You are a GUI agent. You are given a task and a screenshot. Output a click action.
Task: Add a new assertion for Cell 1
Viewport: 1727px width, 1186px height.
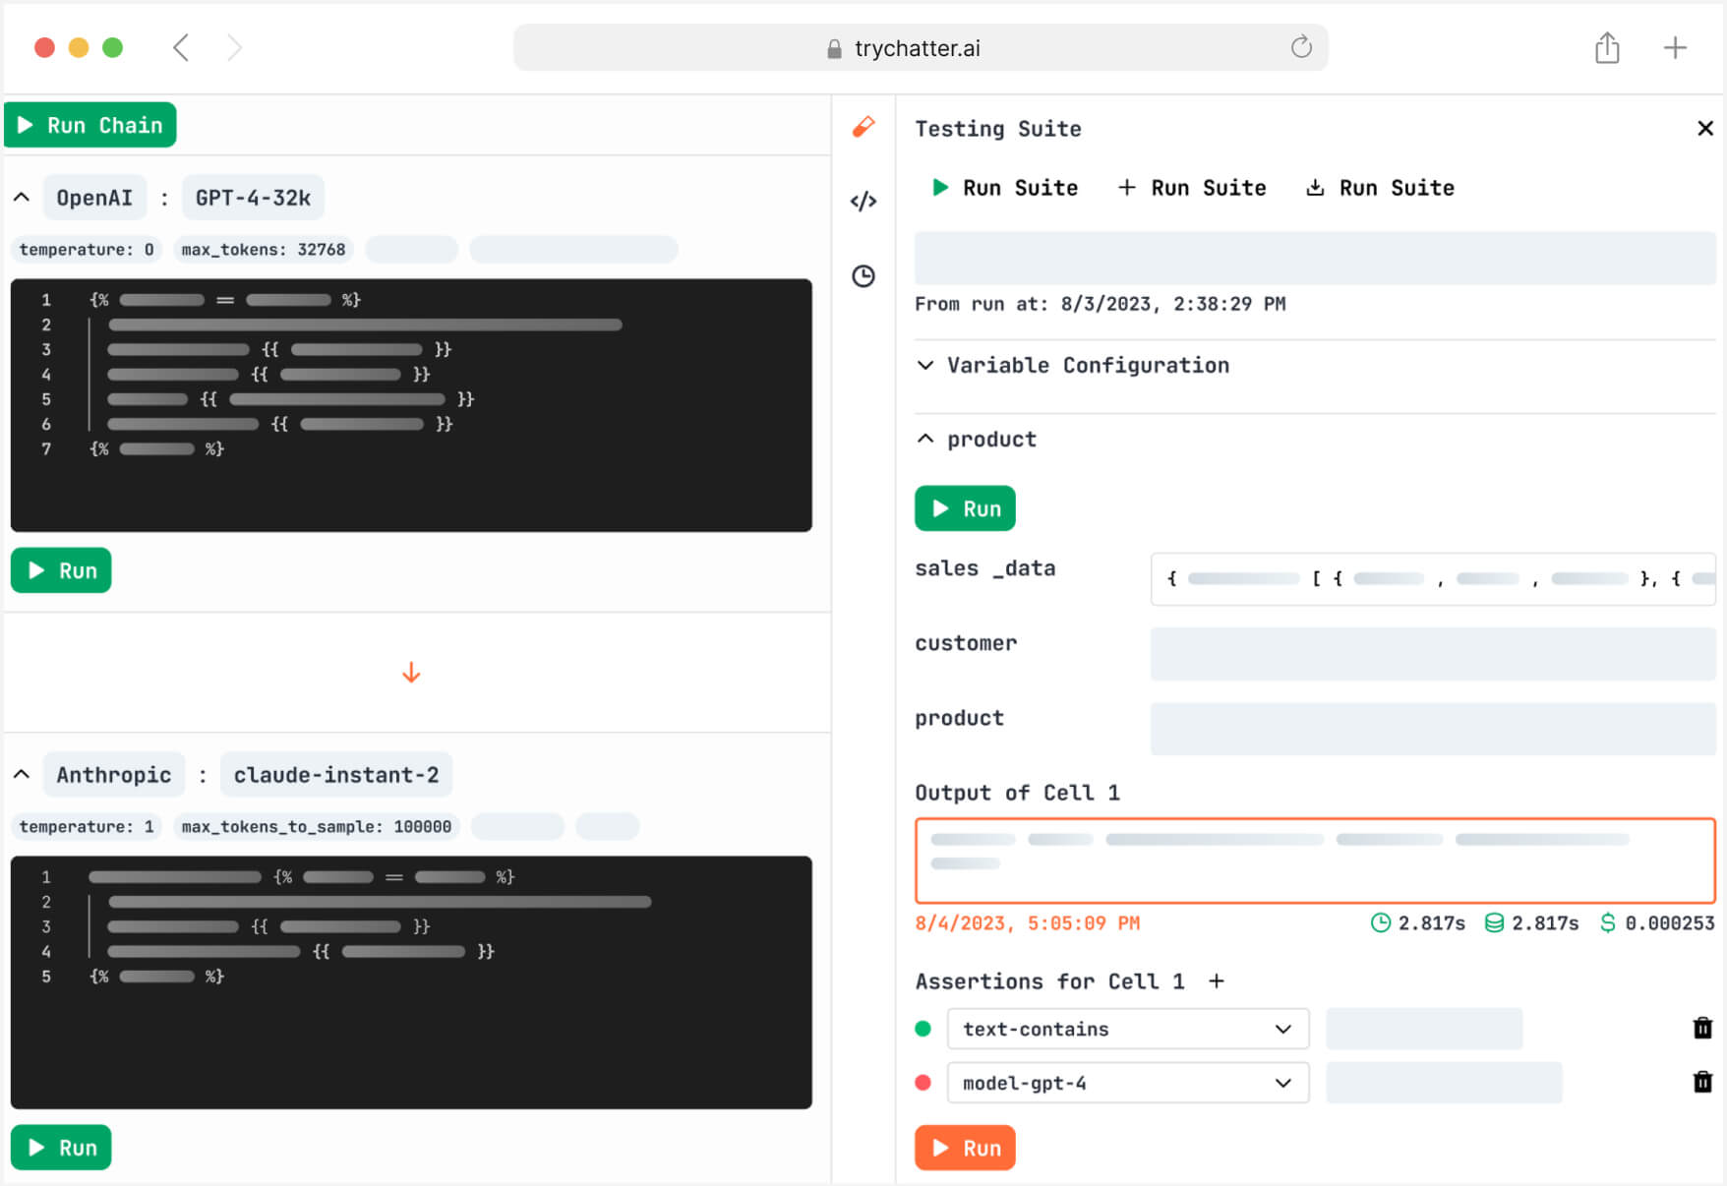(x=1217, y=981)
